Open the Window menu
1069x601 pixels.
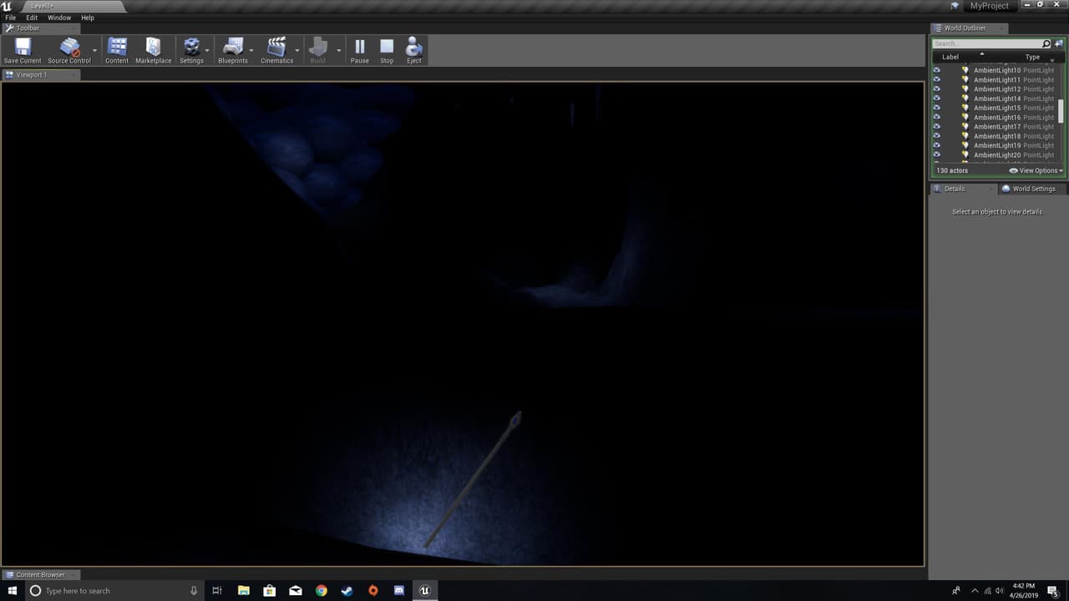pyautogui.click(x=59, y=18)
